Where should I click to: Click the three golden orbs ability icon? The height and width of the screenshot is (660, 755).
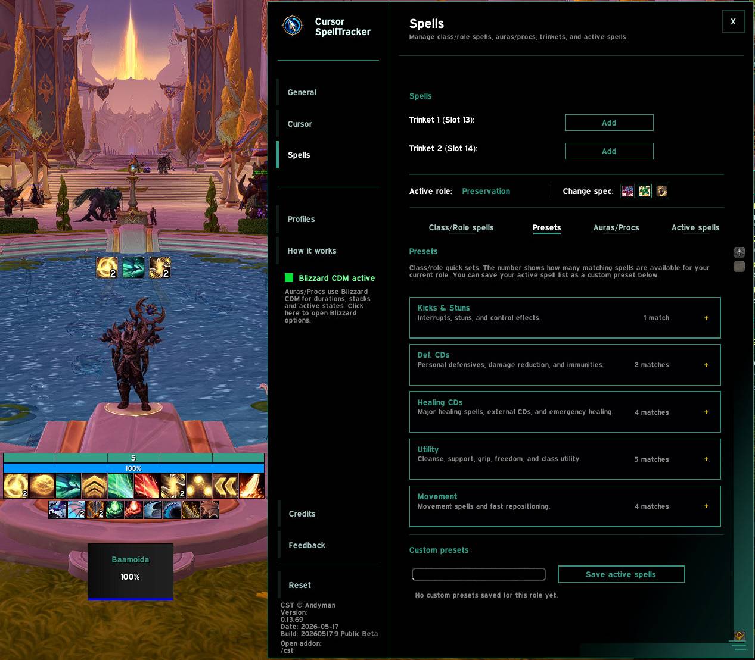pyautogui.click(x=199, y=486)
